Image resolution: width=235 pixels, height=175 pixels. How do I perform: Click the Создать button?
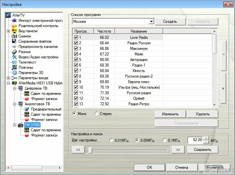click(x=170, y=22)
